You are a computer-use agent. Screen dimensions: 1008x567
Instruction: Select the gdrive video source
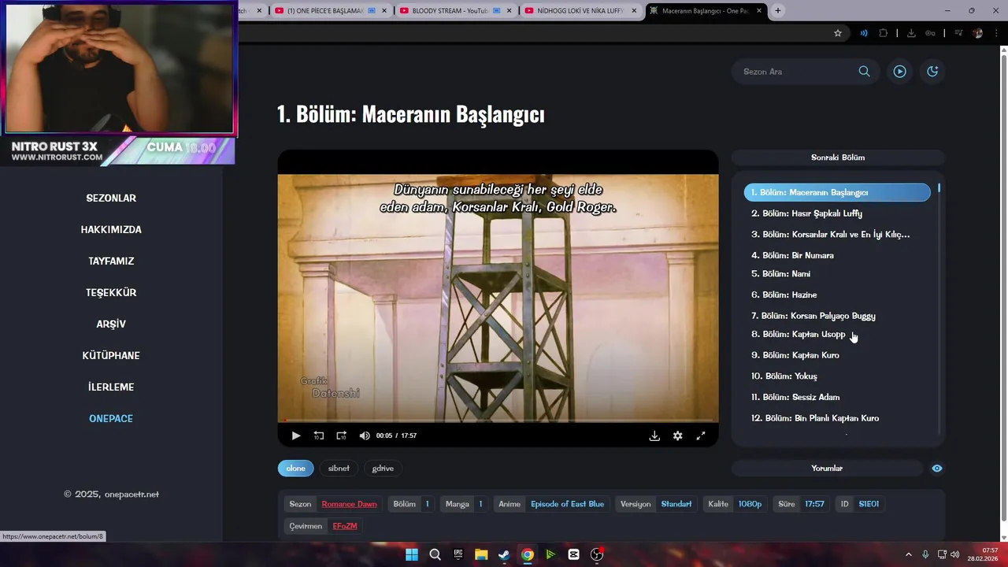coord(383,469)
